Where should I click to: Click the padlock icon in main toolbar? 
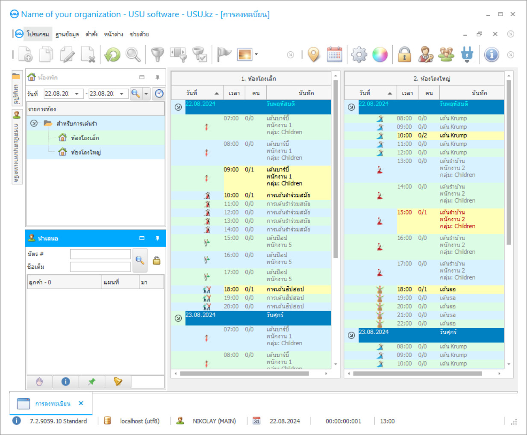(x=404, y=55)
